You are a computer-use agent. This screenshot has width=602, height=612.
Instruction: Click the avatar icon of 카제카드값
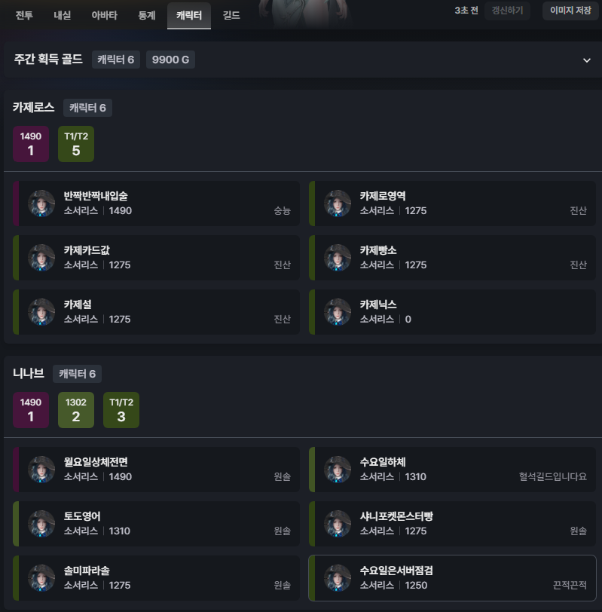(41, 258)
